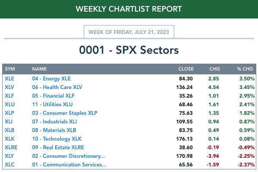
Task: Open the XLC symbol link
Action: 9,164
